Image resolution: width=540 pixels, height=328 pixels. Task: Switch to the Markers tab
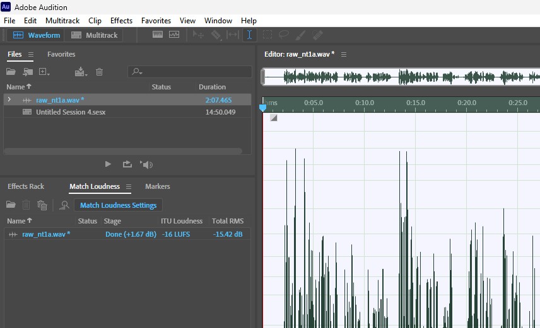coord(157,186)
